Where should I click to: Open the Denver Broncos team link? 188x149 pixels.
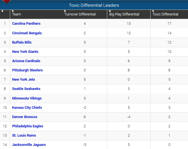tap(25, 117)
